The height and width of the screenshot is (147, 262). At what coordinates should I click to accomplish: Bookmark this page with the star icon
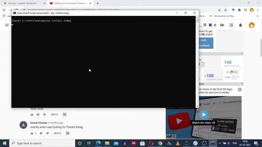226,10
